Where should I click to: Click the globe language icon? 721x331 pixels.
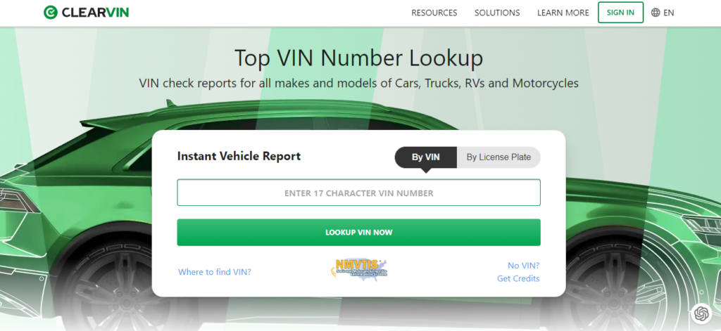656,13
